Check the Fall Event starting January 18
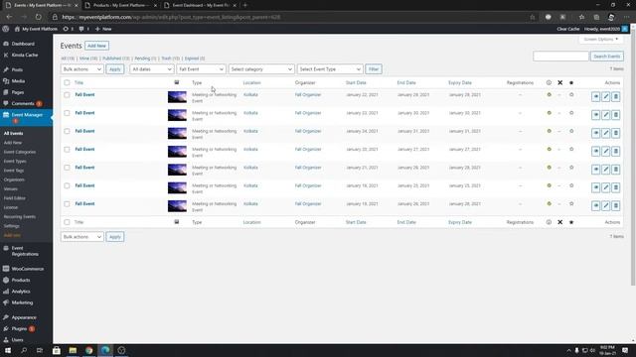This screenshot has height=357, width=636. click(67, 185)
